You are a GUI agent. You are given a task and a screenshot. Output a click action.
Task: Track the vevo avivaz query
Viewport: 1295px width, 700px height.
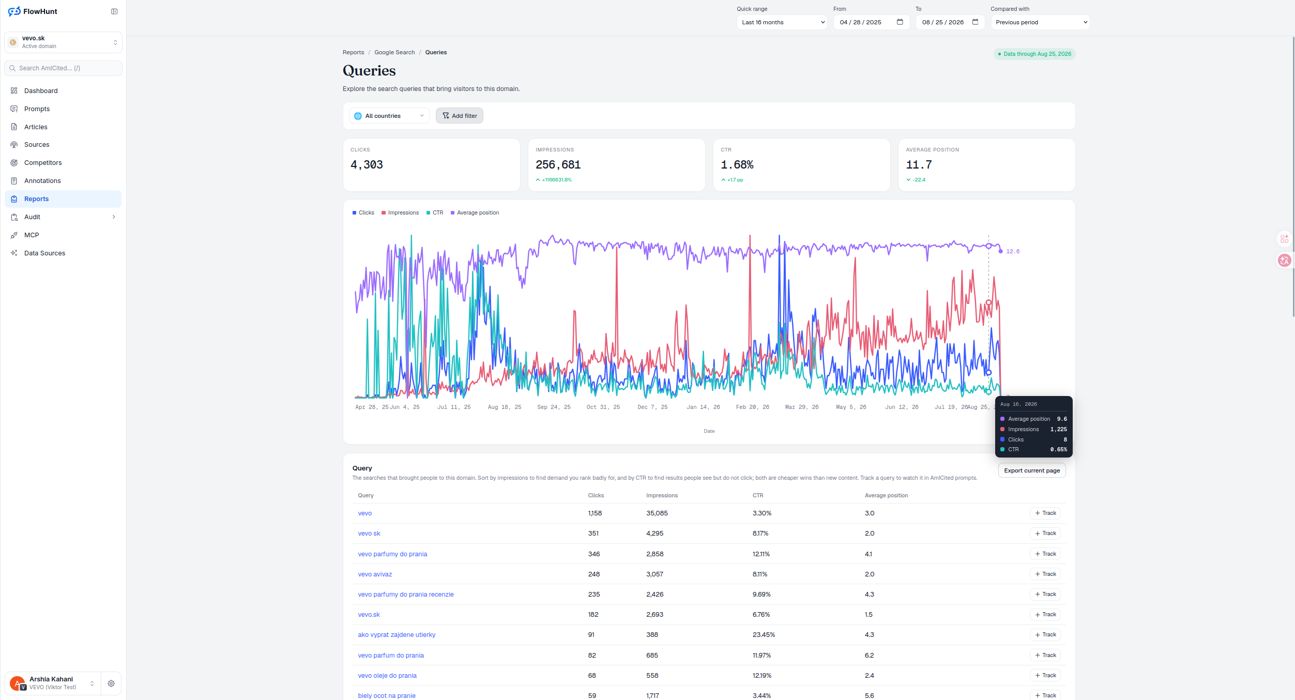pos(1045,574)
